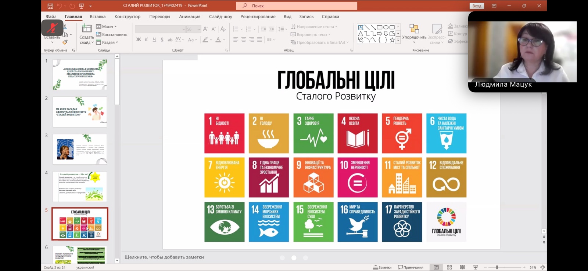Open the Раздел section dropdown
The height and width of the screenshot is (271, 588).
click(x=107, y=43)
